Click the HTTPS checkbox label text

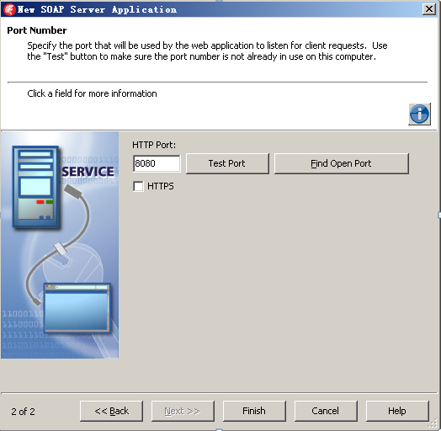click(x=161, y=186)
